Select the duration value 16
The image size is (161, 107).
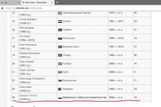tap(135, 64)
